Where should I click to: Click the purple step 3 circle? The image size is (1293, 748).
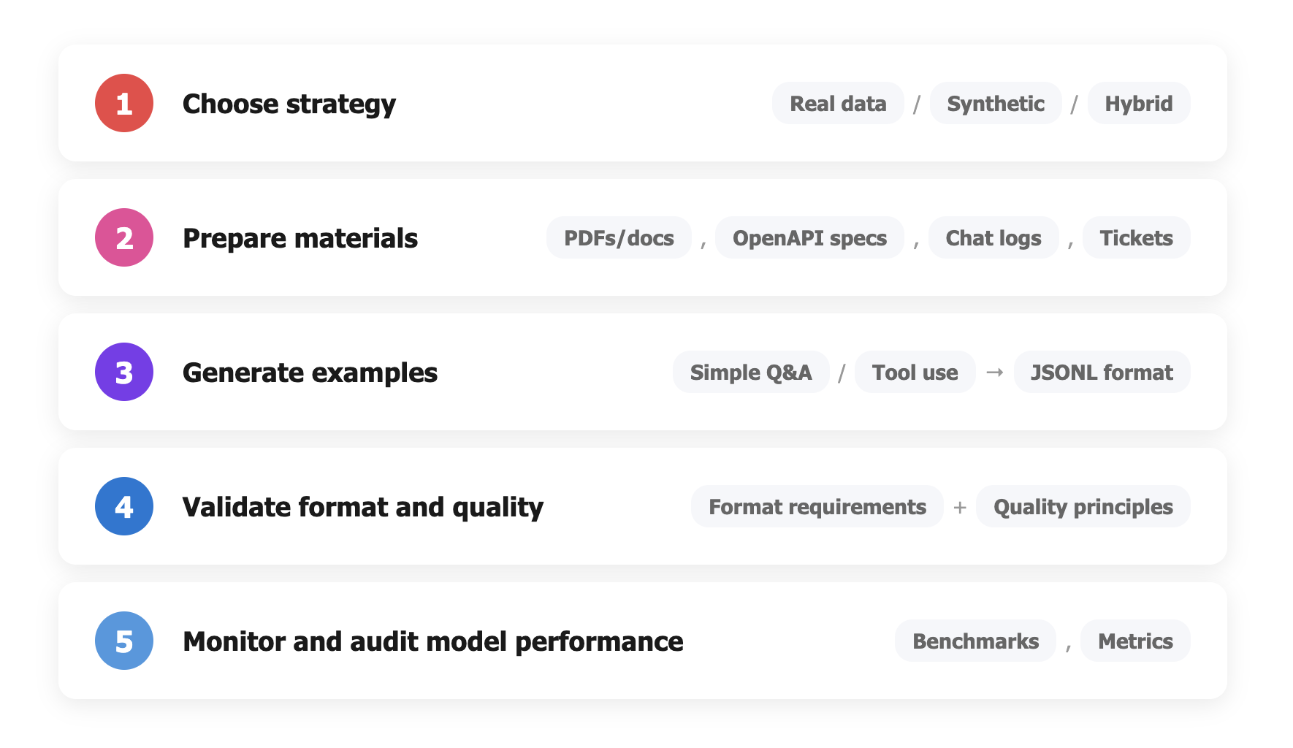tap(124, 372)
